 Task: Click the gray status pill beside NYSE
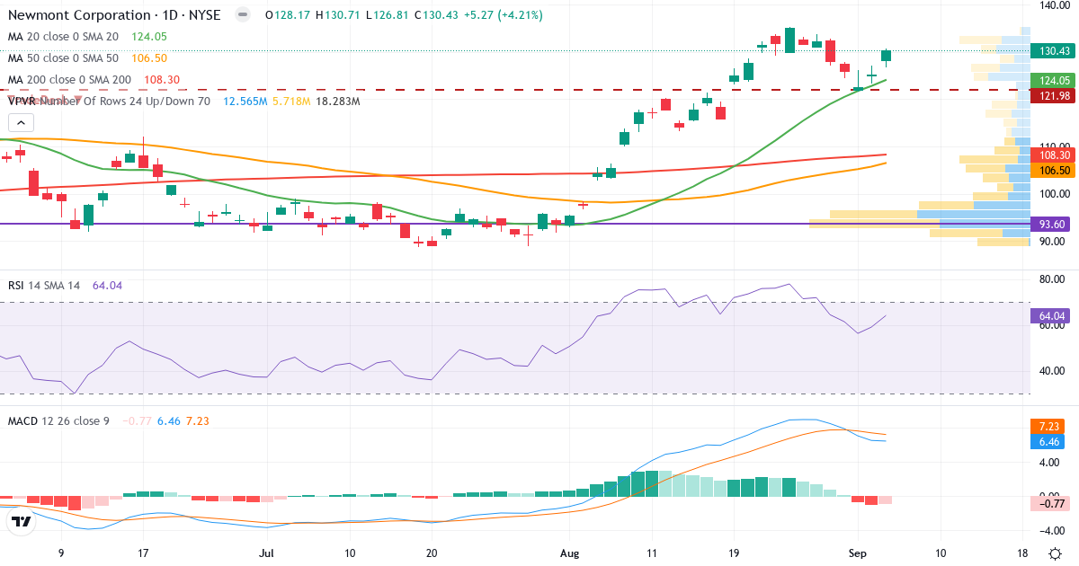241,15
